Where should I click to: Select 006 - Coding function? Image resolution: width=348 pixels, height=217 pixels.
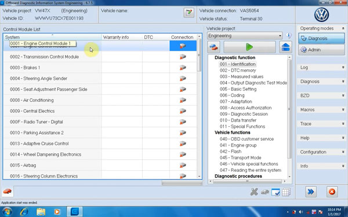pyautogui.click(x=232, y=95)
